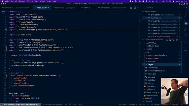189x106 pixels.
Task: Expand the node_modules folder
Action: [153, 46]
